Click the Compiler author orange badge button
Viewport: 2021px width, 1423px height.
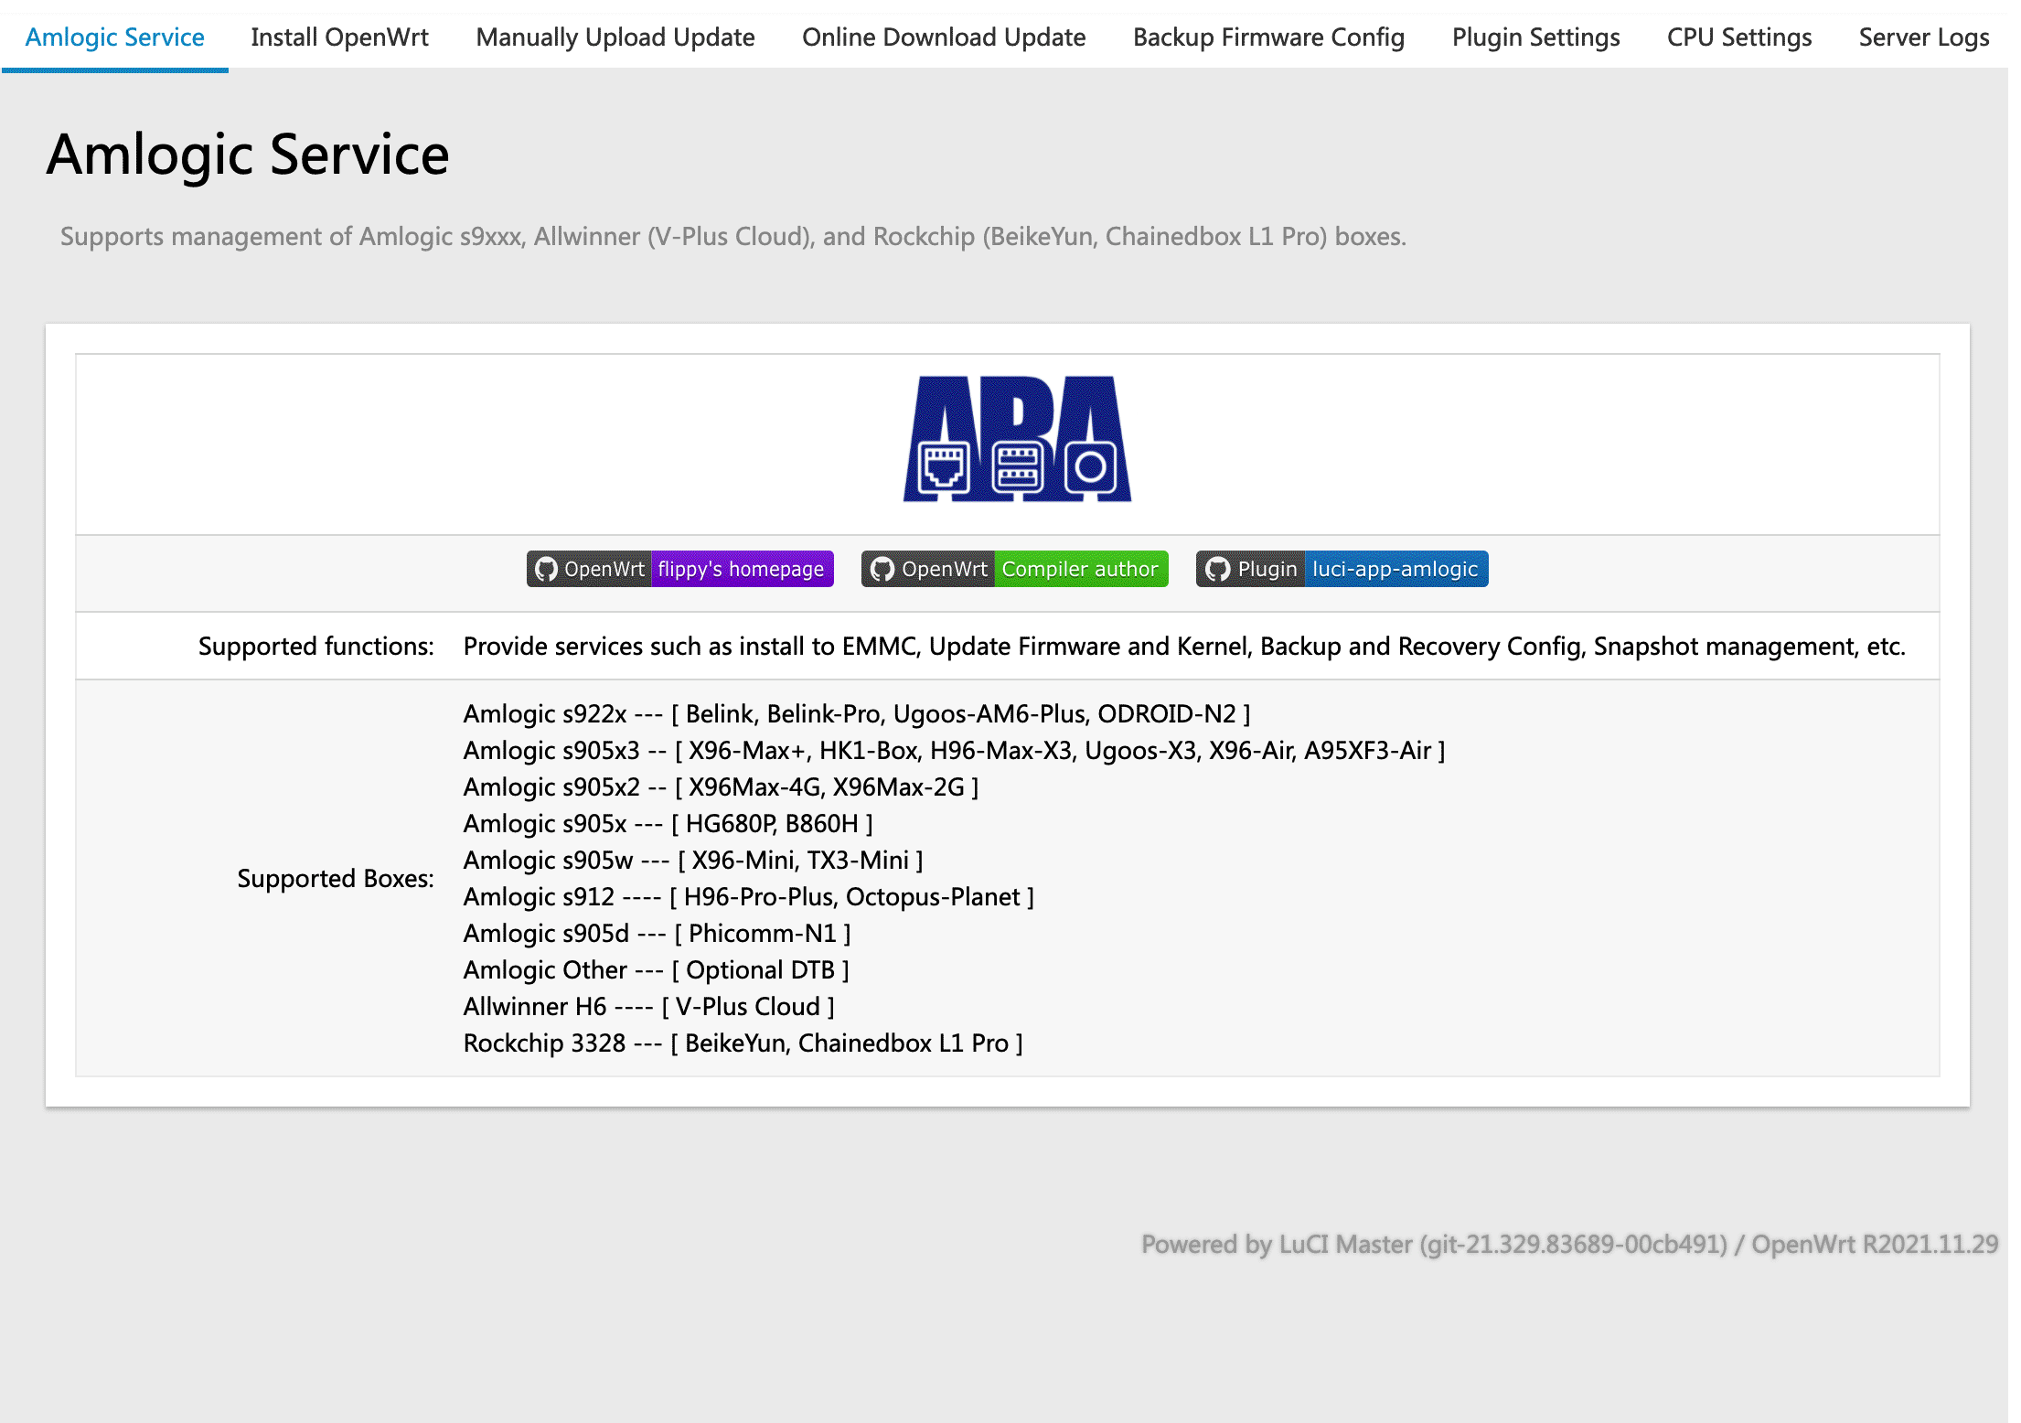tap(1077, 570)
